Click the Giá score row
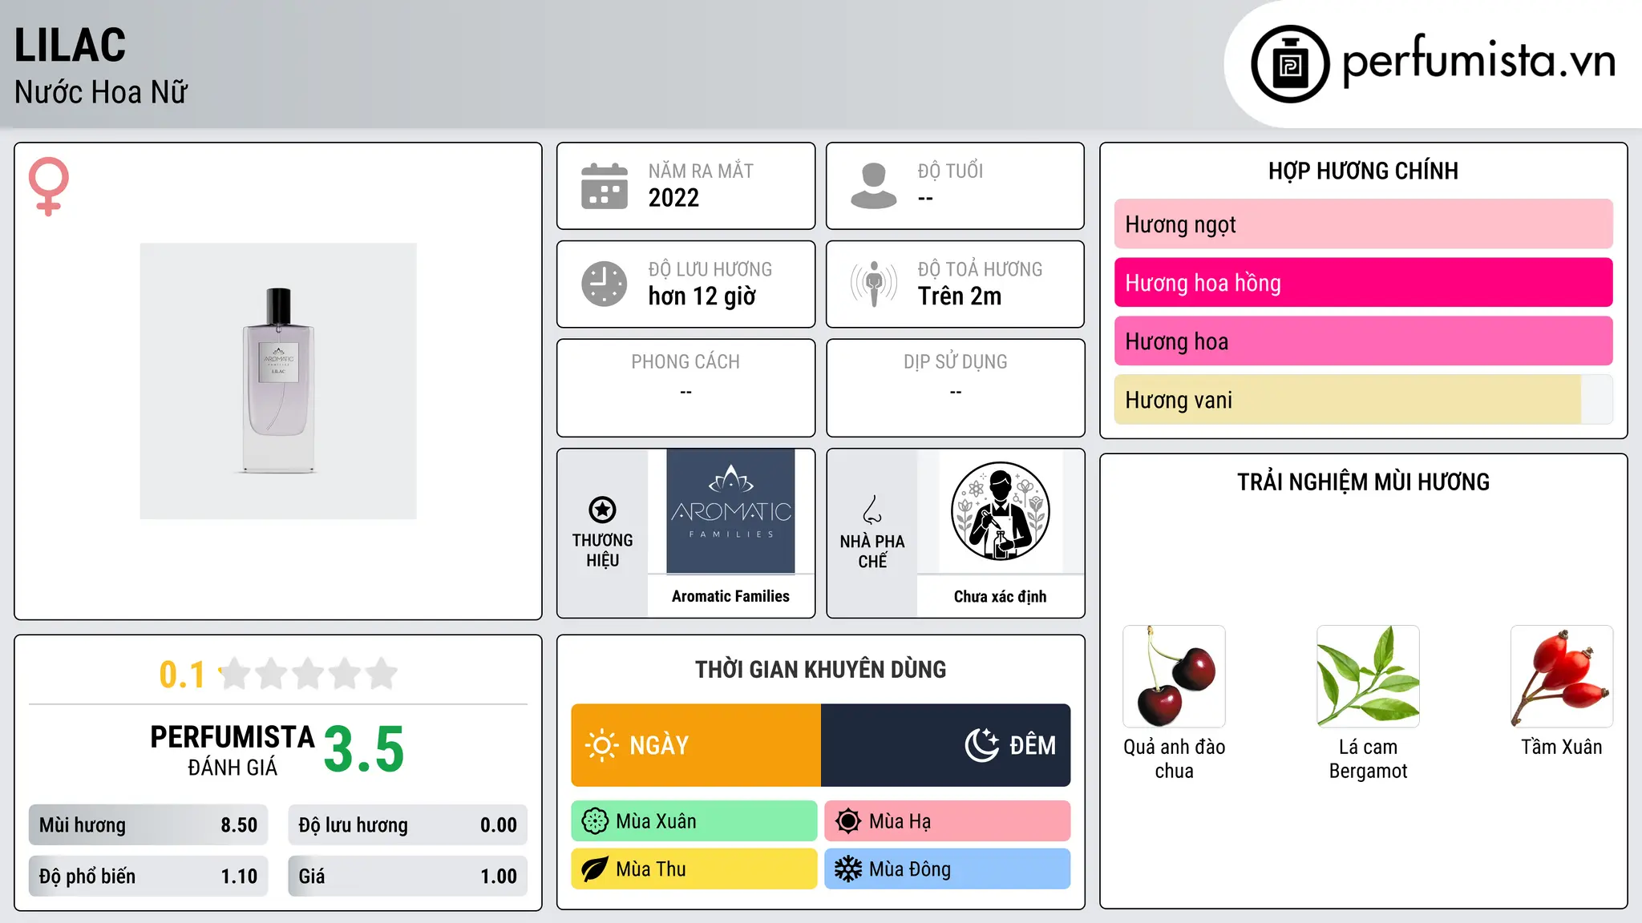Image resolution: width=1642 pixels, height=923 pixels. pos(408,877)
